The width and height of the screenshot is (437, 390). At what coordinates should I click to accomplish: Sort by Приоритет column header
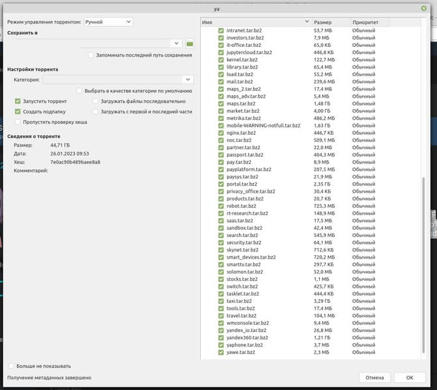[369, 22]
